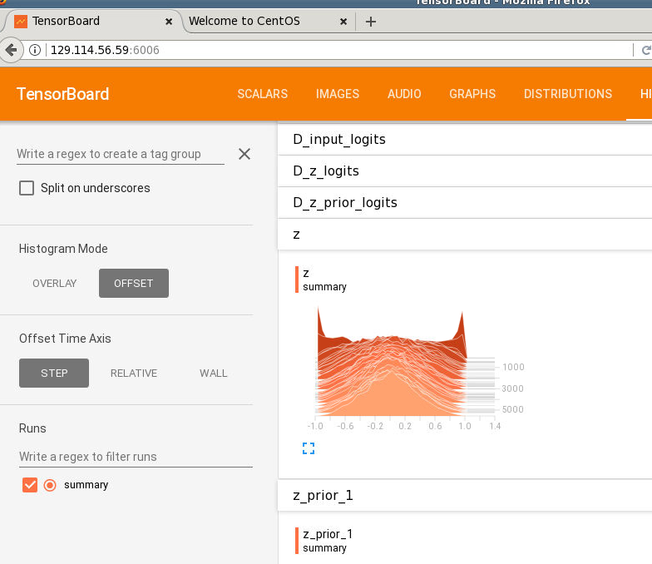Click the TensorBoard logo title
This screenshot has height=564, width=652.
63,94
